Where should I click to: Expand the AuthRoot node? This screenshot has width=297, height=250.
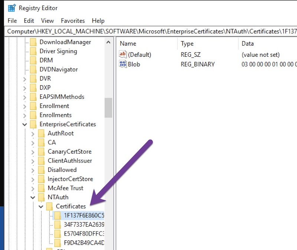[33, 133]
